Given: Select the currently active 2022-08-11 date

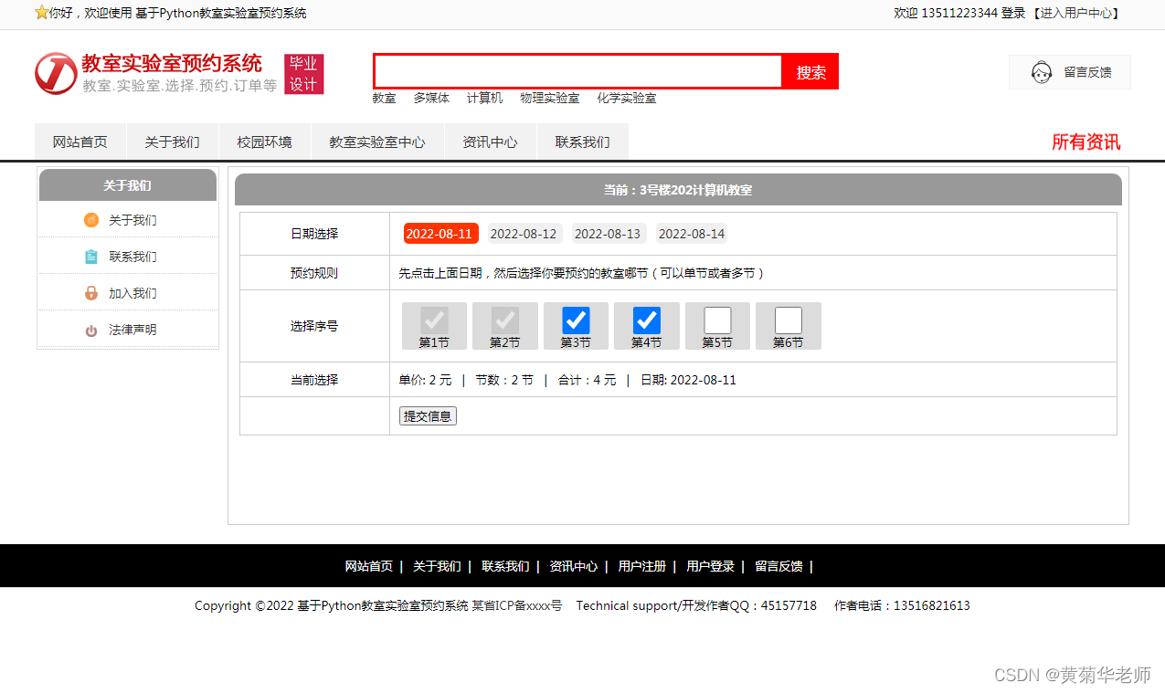Looking at the screenshot, I should [x=440, y=233].
